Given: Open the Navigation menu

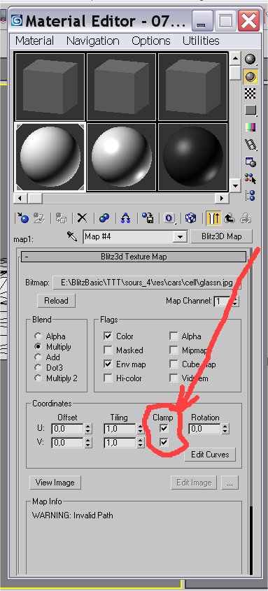Looking at the screenshot, I should coord(93,41).
